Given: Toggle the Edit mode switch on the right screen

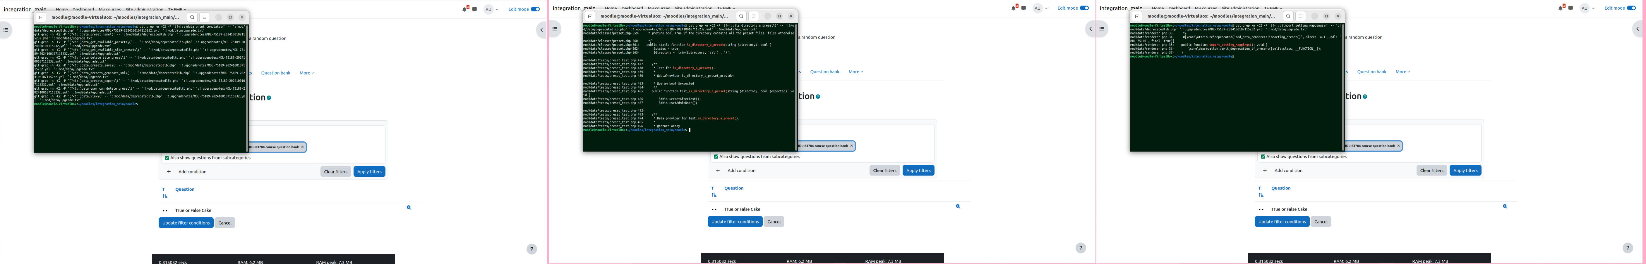Looking at the screenshot, I should [x=1631, y=8].
